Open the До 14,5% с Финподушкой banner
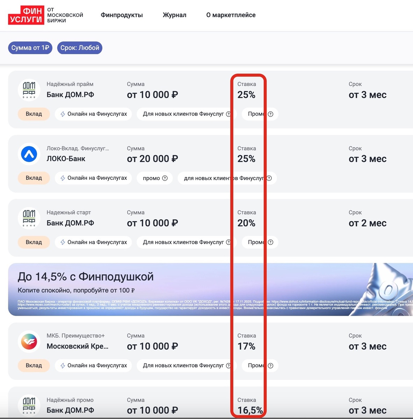This screenshot has width=413, height=419. coord(210,289)
